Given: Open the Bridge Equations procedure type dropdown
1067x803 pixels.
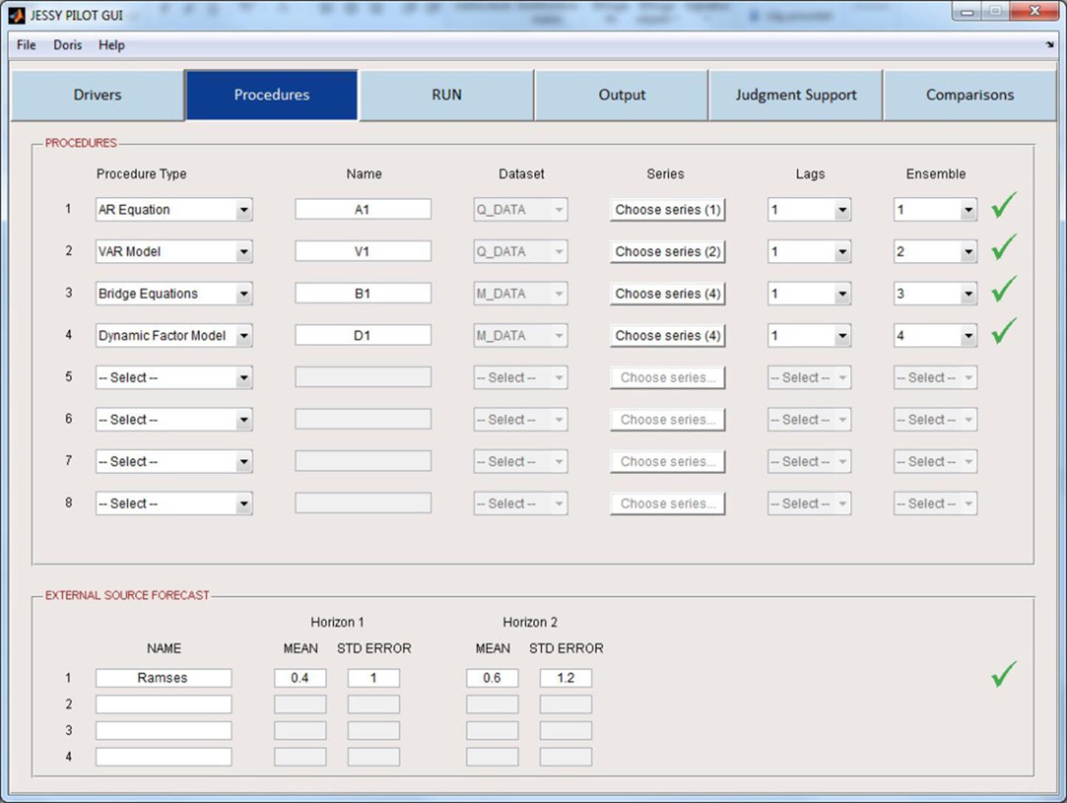Looking at the screenshot, I should (174, 294).
